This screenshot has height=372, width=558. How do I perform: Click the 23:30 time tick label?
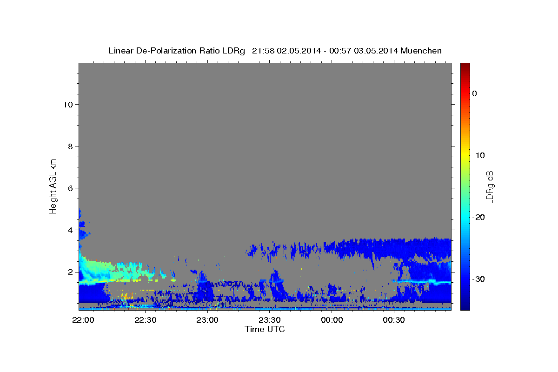[x=269, y=320]
